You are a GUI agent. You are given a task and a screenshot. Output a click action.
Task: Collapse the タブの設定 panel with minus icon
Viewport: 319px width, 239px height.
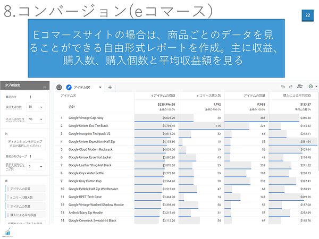point(45,87)
